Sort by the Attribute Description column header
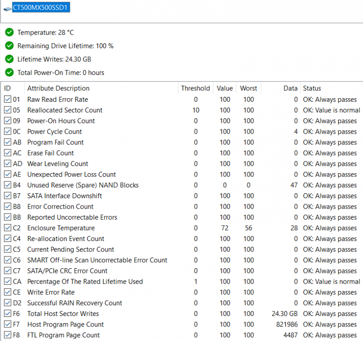Screen dimensions: 363x341 tap(58, 88)
